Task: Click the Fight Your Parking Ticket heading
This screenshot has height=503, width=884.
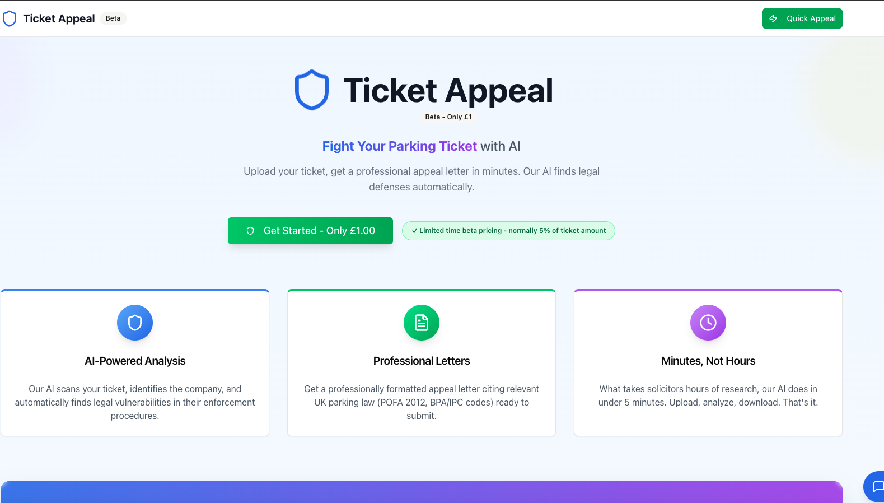Action: click(x=399, y=146)
